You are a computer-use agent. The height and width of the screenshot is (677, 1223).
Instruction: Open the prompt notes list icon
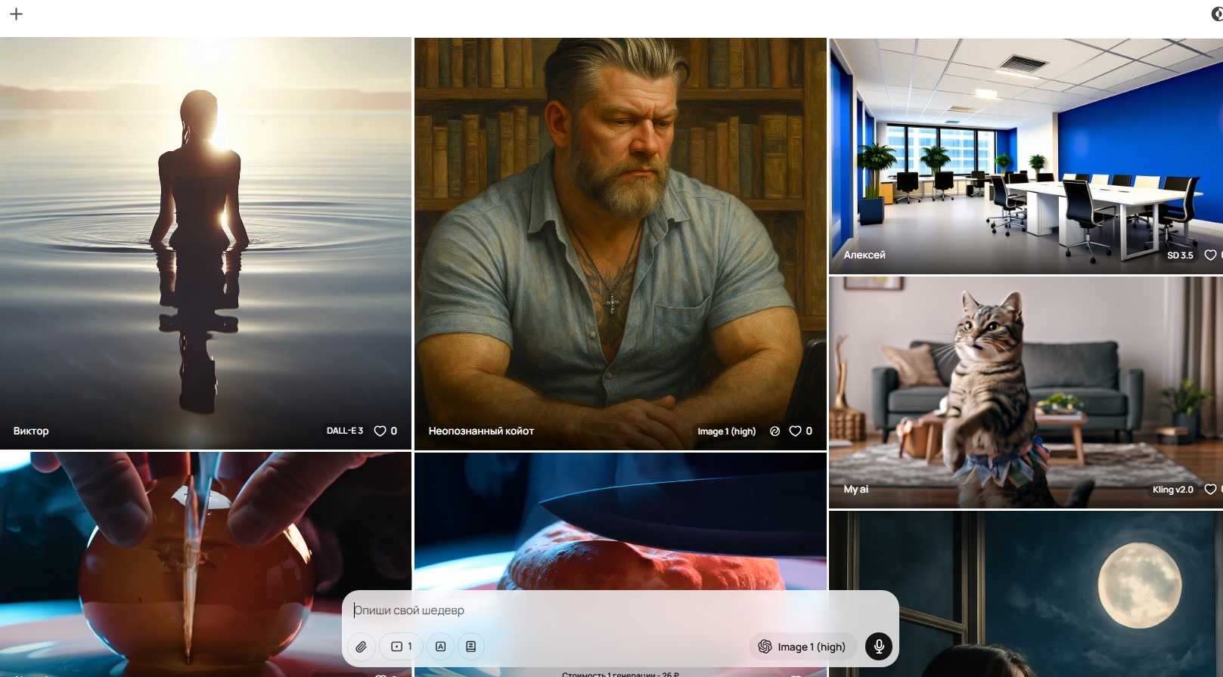coord(470,647)
